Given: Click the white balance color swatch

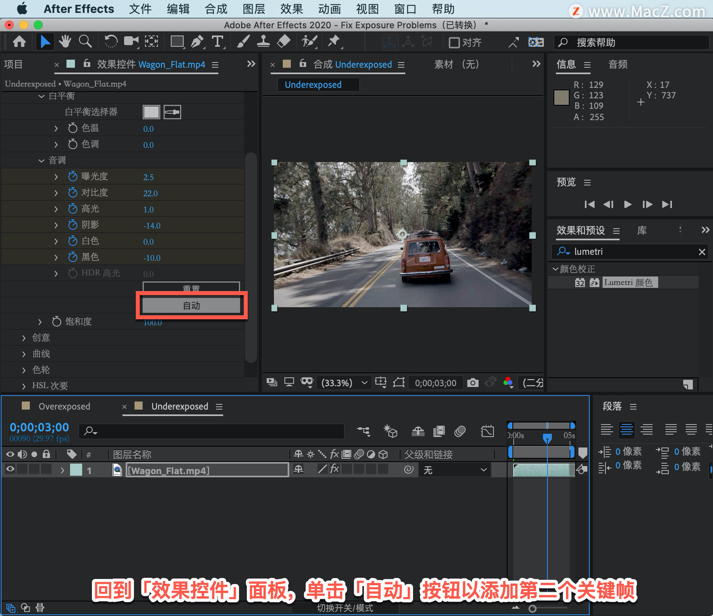Looking at the screenshot, I should tap(151, 112).
